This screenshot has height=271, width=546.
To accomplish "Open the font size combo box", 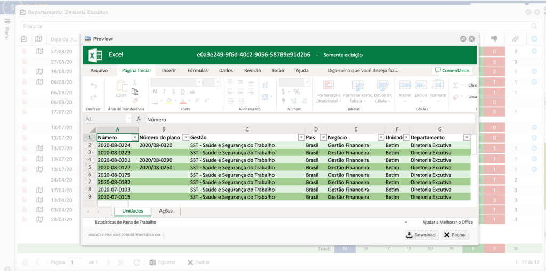I will (x=212, y=82).
